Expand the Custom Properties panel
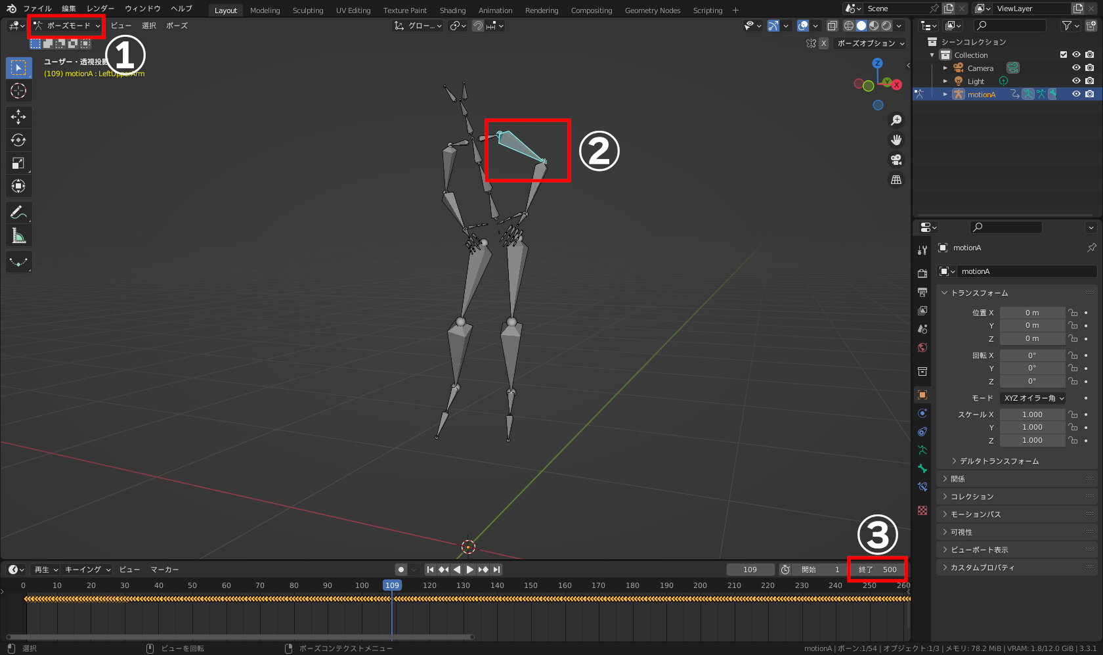Image resolution: width=1103 pixels, height=655 pixels. pos(1018,568)
